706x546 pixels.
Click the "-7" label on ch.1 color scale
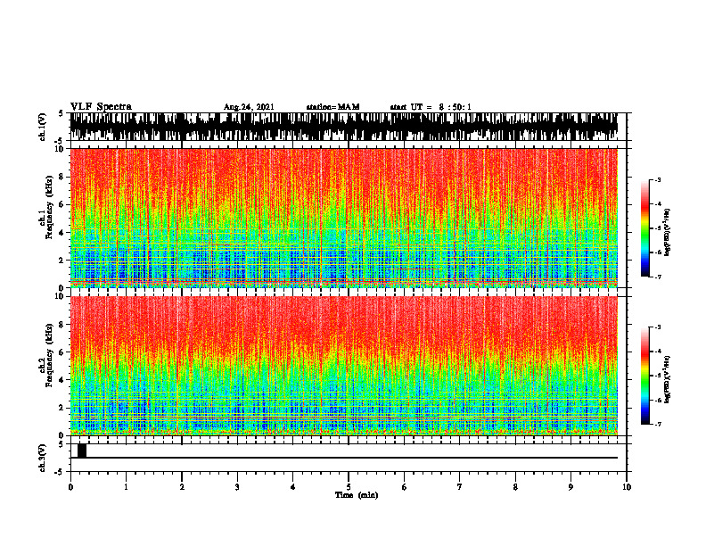click(657, 277)
